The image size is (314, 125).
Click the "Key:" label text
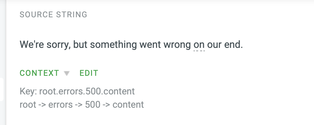tap(28, 91)
